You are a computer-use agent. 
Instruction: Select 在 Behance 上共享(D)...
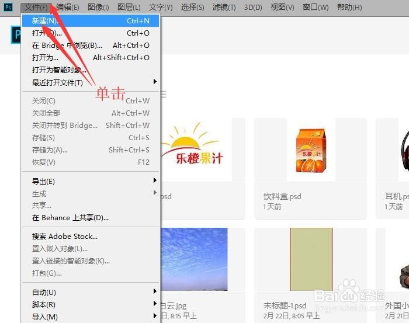(91, 218)
